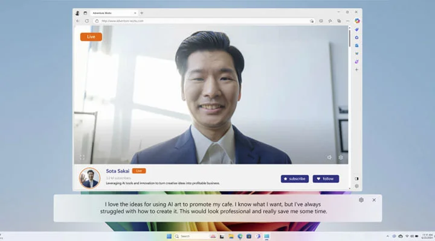This screenshot has height=241, width=435.
Task: Close the live captions bar
Action: (374, 200)
